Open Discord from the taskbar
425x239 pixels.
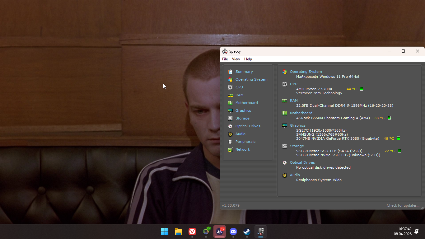click(x=233, y=232)
